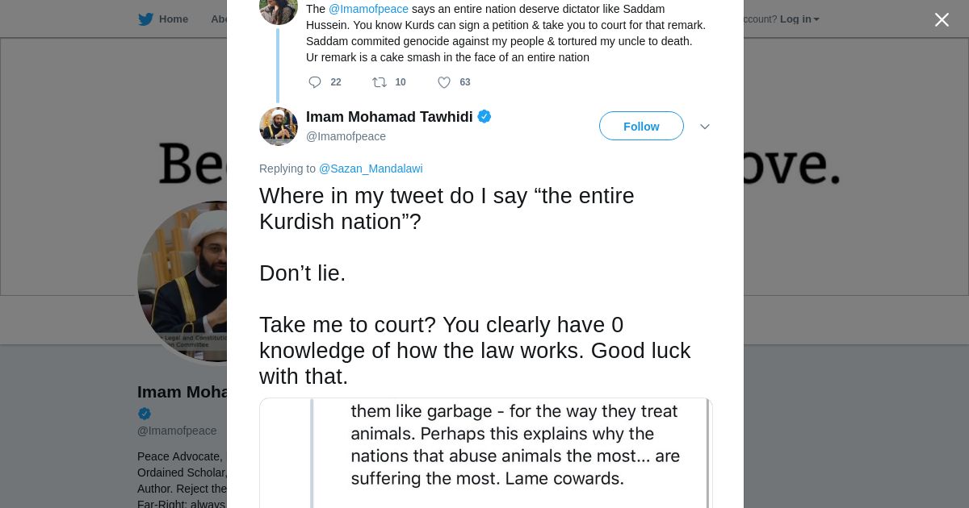Follow Imam Mohamad Tawhidi
This screenshot has width=969, height=508.
(641, 127)
